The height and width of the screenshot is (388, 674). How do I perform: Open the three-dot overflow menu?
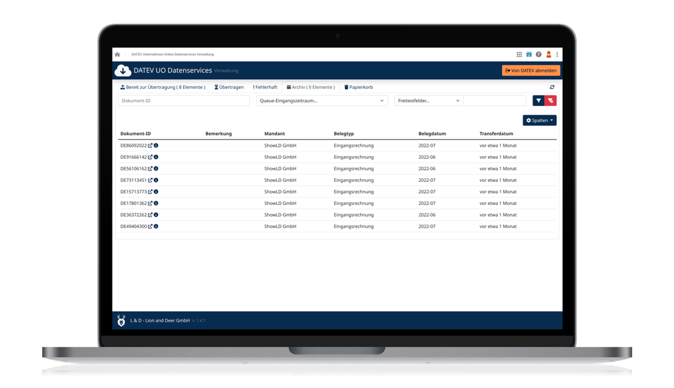[557, 55]
